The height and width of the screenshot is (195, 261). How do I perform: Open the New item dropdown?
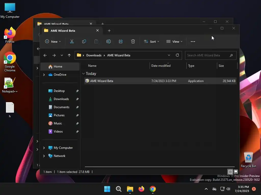pos(53,41)
